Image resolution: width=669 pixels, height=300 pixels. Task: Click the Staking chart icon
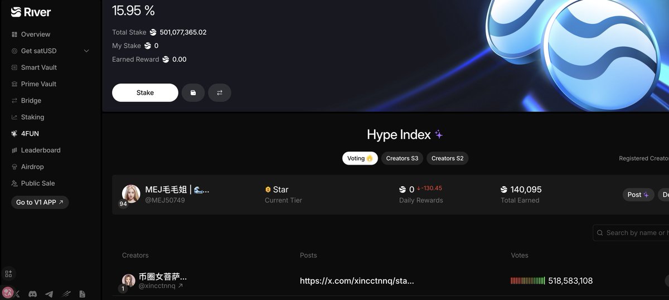pyautogui.click(x=14, y=117)
